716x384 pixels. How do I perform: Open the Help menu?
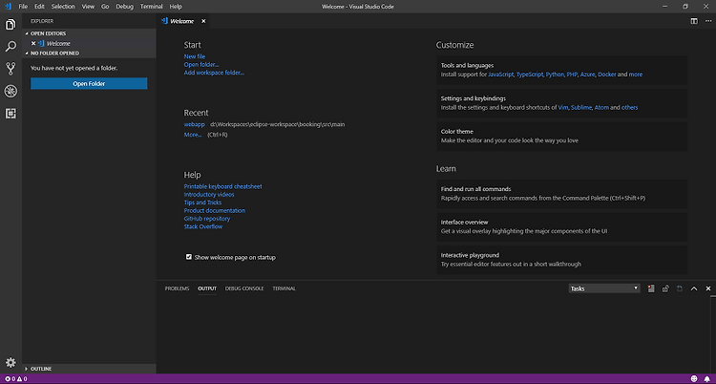pos(176,7)
